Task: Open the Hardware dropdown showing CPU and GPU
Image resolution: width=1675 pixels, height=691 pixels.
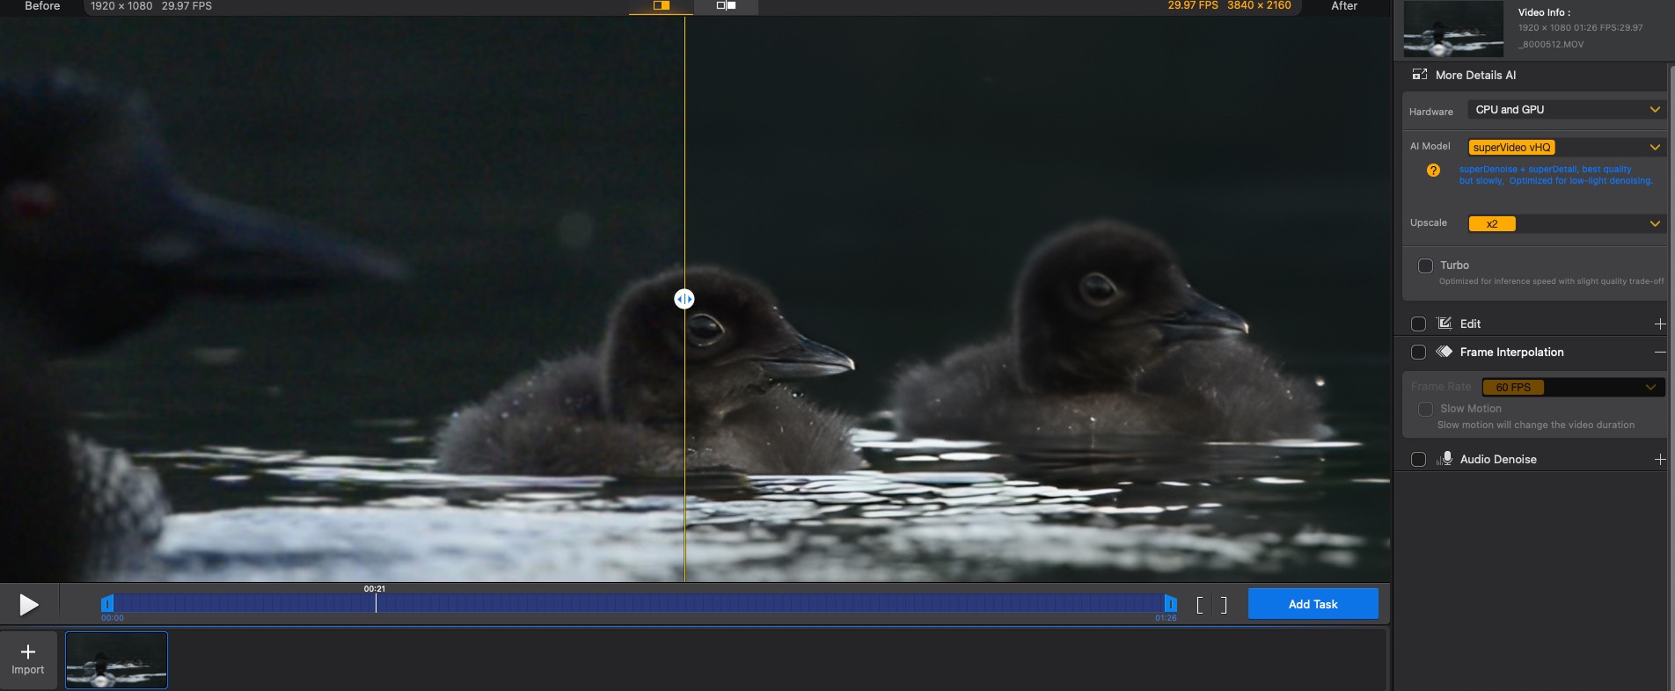Action: click(1566, 110)
